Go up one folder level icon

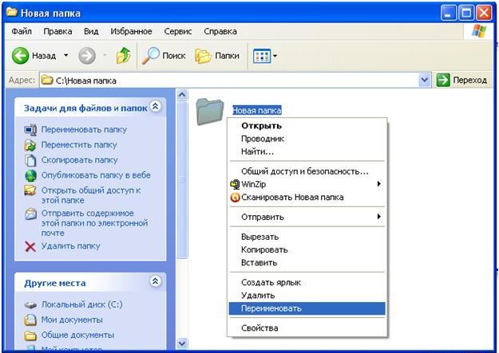point(124,55)
